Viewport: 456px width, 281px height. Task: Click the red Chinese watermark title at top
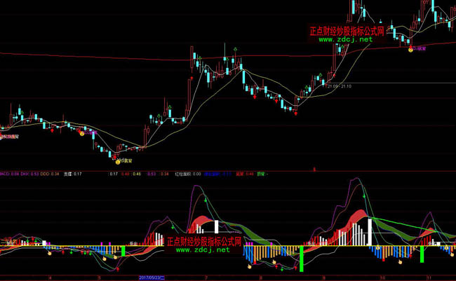(347, 31)
